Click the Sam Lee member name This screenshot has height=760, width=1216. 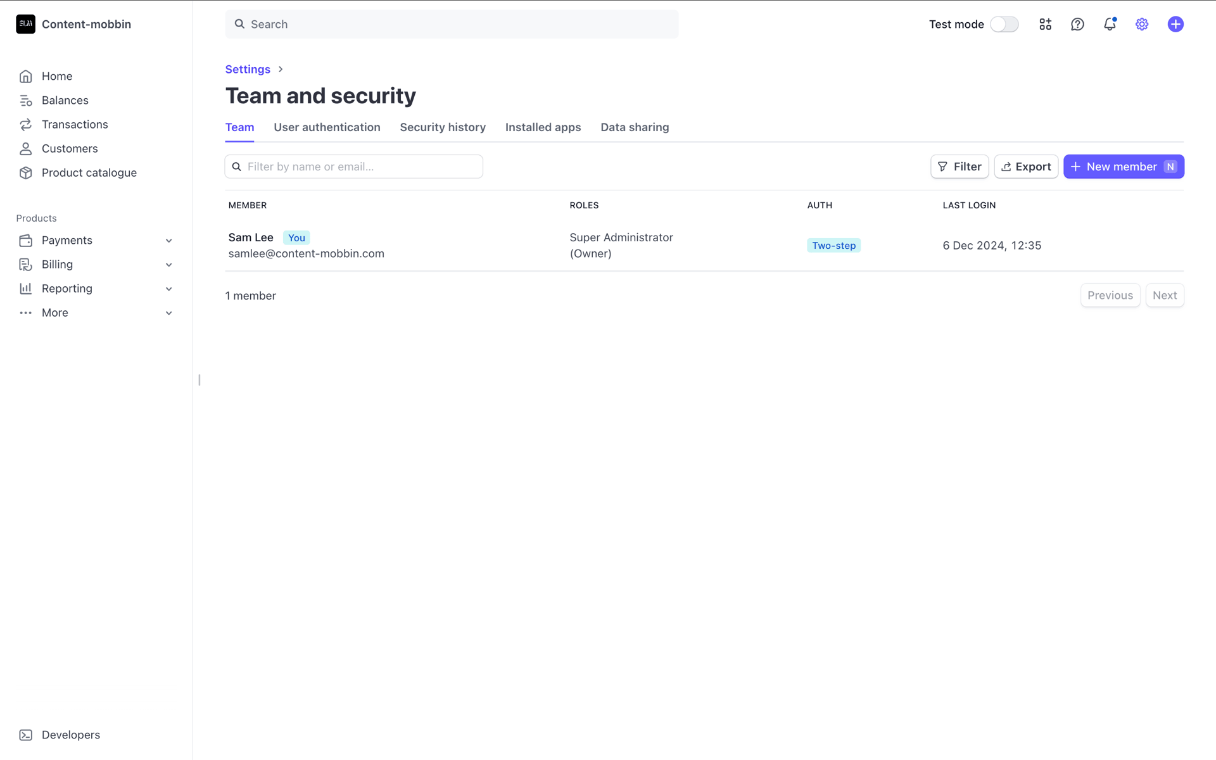(x=251, y=237)
